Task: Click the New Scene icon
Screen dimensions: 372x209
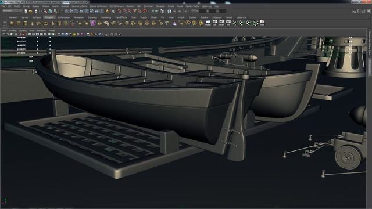Action: tap(26, 11)
